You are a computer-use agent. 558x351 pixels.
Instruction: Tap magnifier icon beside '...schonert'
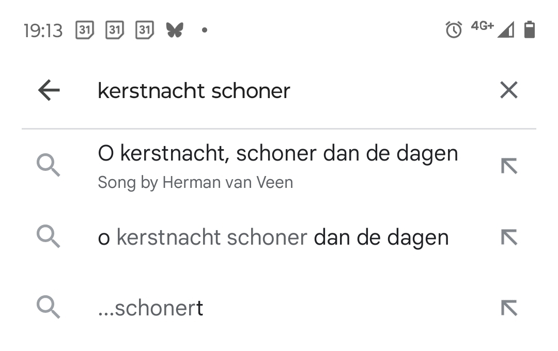[x=49, y=308]
